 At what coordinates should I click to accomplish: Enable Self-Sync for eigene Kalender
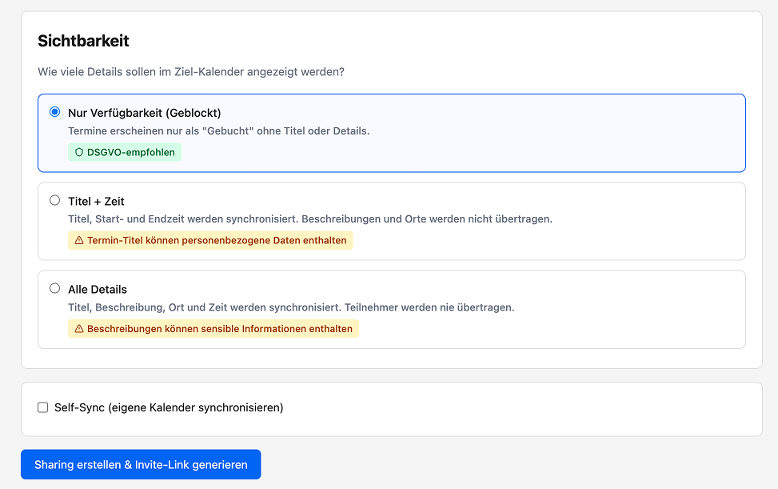43,407
